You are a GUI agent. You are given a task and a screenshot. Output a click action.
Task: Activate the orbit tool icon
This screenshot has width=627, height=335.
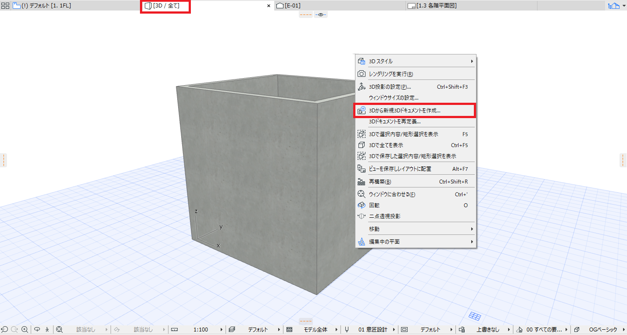point(37,329)
